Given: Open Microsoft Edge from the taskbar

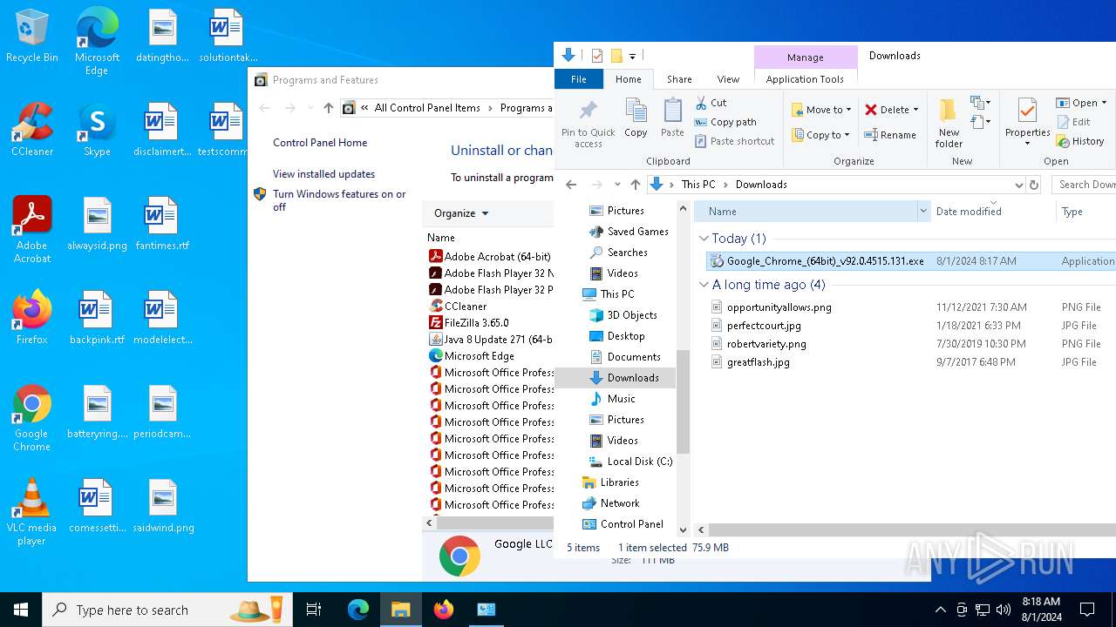Looking at the screenshot, I should point(358,610).
